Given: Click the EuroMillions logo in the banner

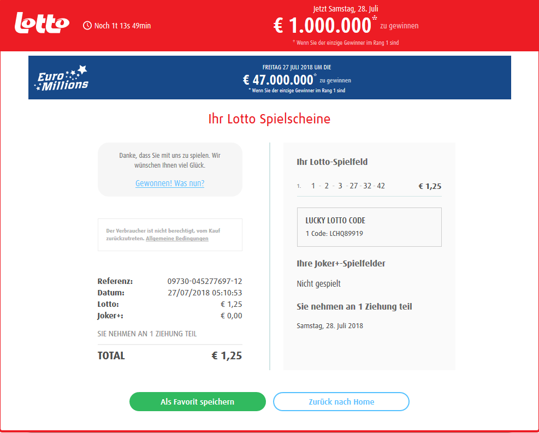Looking at the screenshot, I should pyautogui.click(x=62, y=78).
